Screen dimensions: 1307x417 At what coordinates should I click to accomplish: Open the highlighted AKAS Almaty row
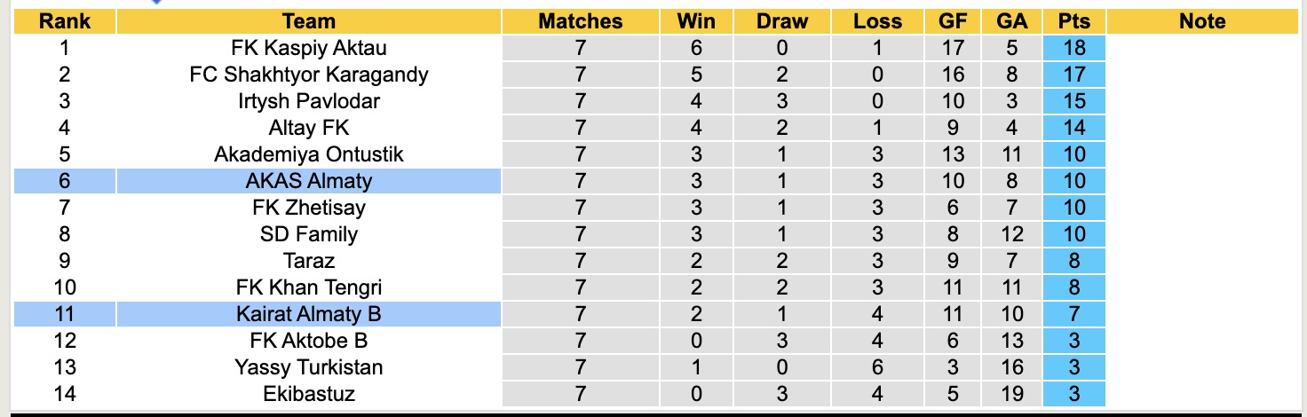coord(308,181)
